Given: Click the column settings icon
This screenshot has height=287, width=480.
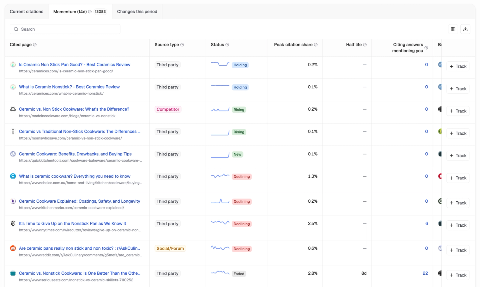Looking at the screenshot, I should pos(453,29).
